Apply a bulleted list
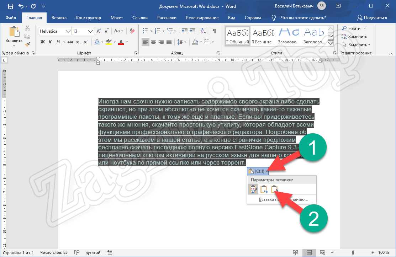The height and width of the screenshot is (257, 396). [x=145, y=31]
